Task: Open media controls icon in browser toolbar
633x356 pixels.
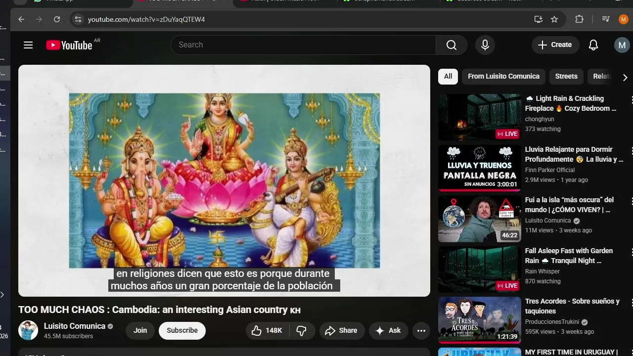Action: point(606,19)
